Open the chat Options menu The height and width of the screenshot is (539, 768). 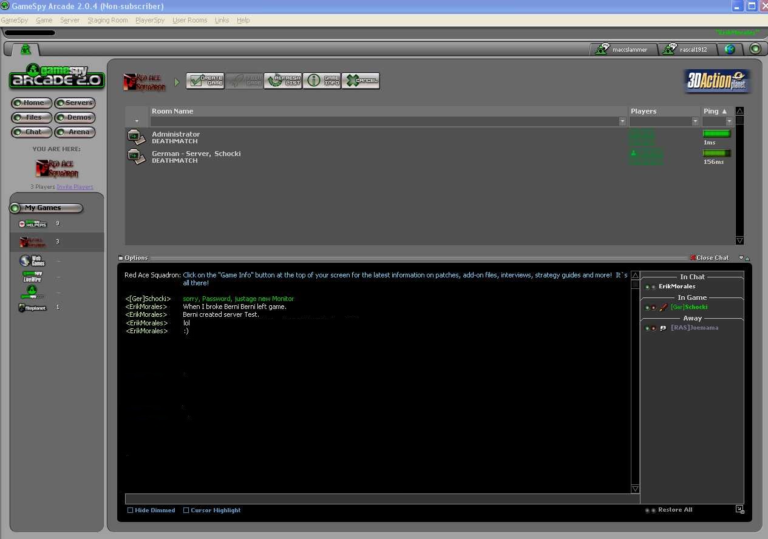pyautogui.click(x=133, y=258)
